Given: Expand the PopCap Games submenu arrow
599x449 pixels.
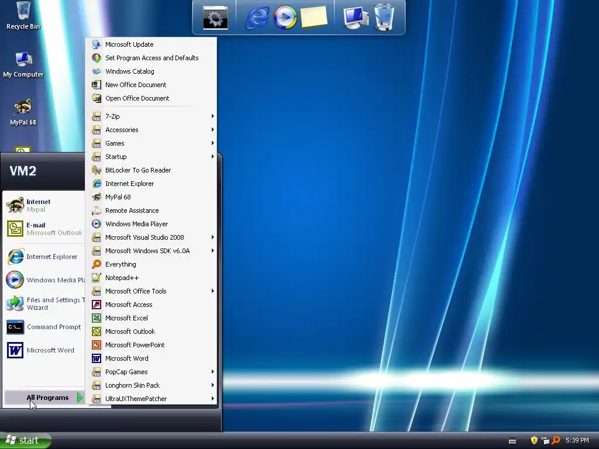Looking at the screenshot, I should point(213,371).
